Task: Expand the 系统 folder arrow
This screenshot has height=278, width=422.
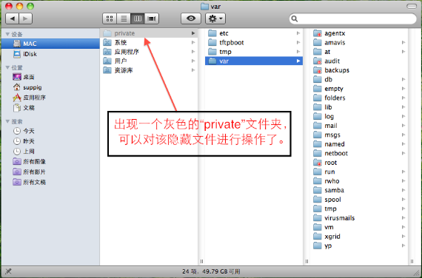Action: [193, 42]
